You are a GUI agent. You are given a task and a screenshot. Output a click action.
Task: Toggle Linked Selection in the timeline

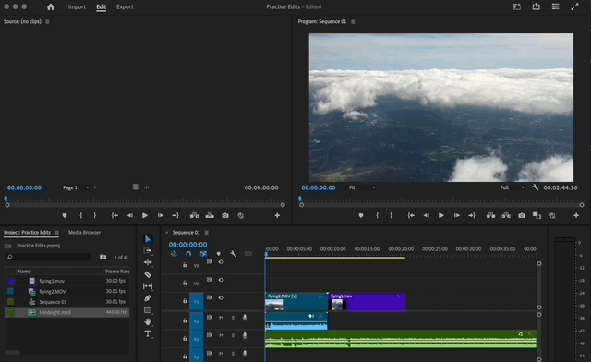[203, 254]
